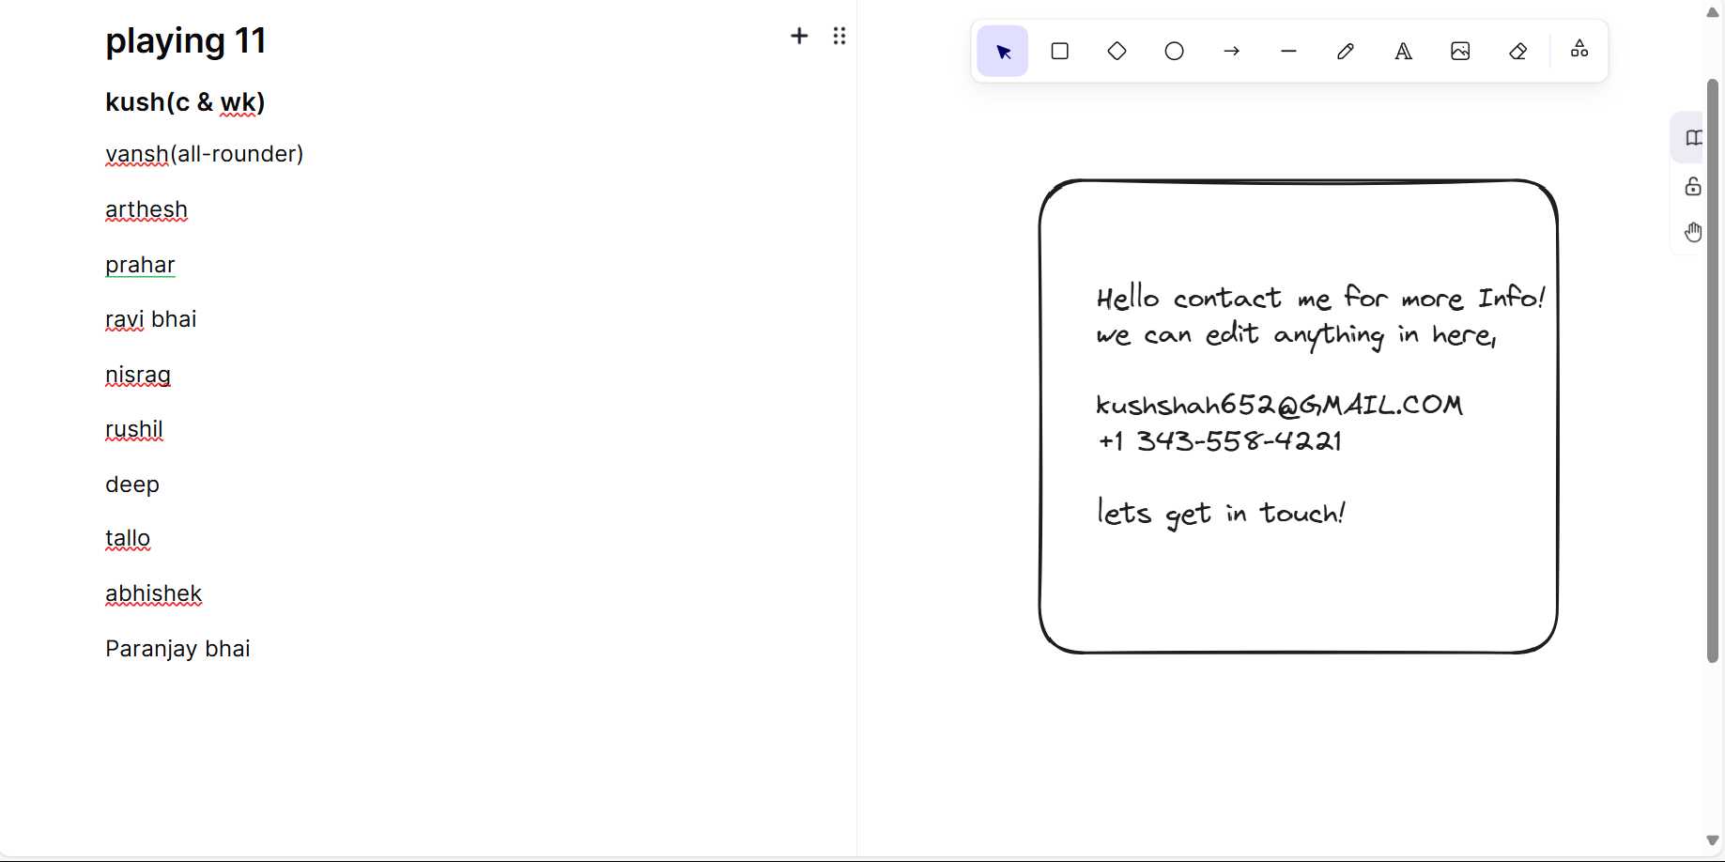Select the selection arrow tool
The height and width of the screenshot is (862, 1725).
pyautogui.click(x=1002, y=51)
